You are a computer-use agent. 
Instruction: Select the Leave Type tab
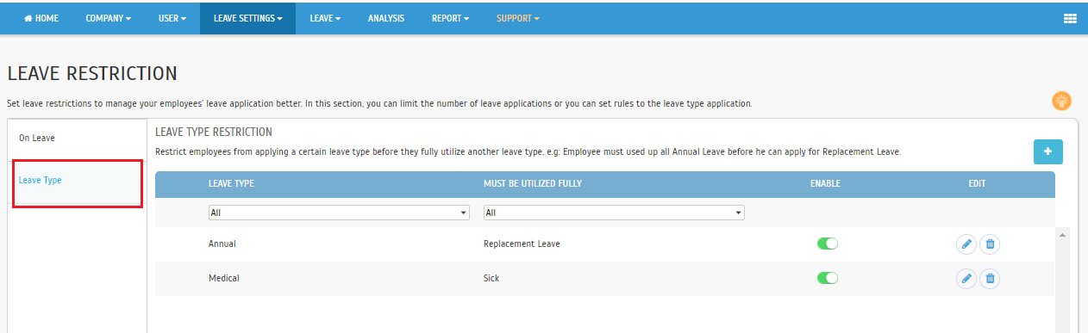click(78, 182)
